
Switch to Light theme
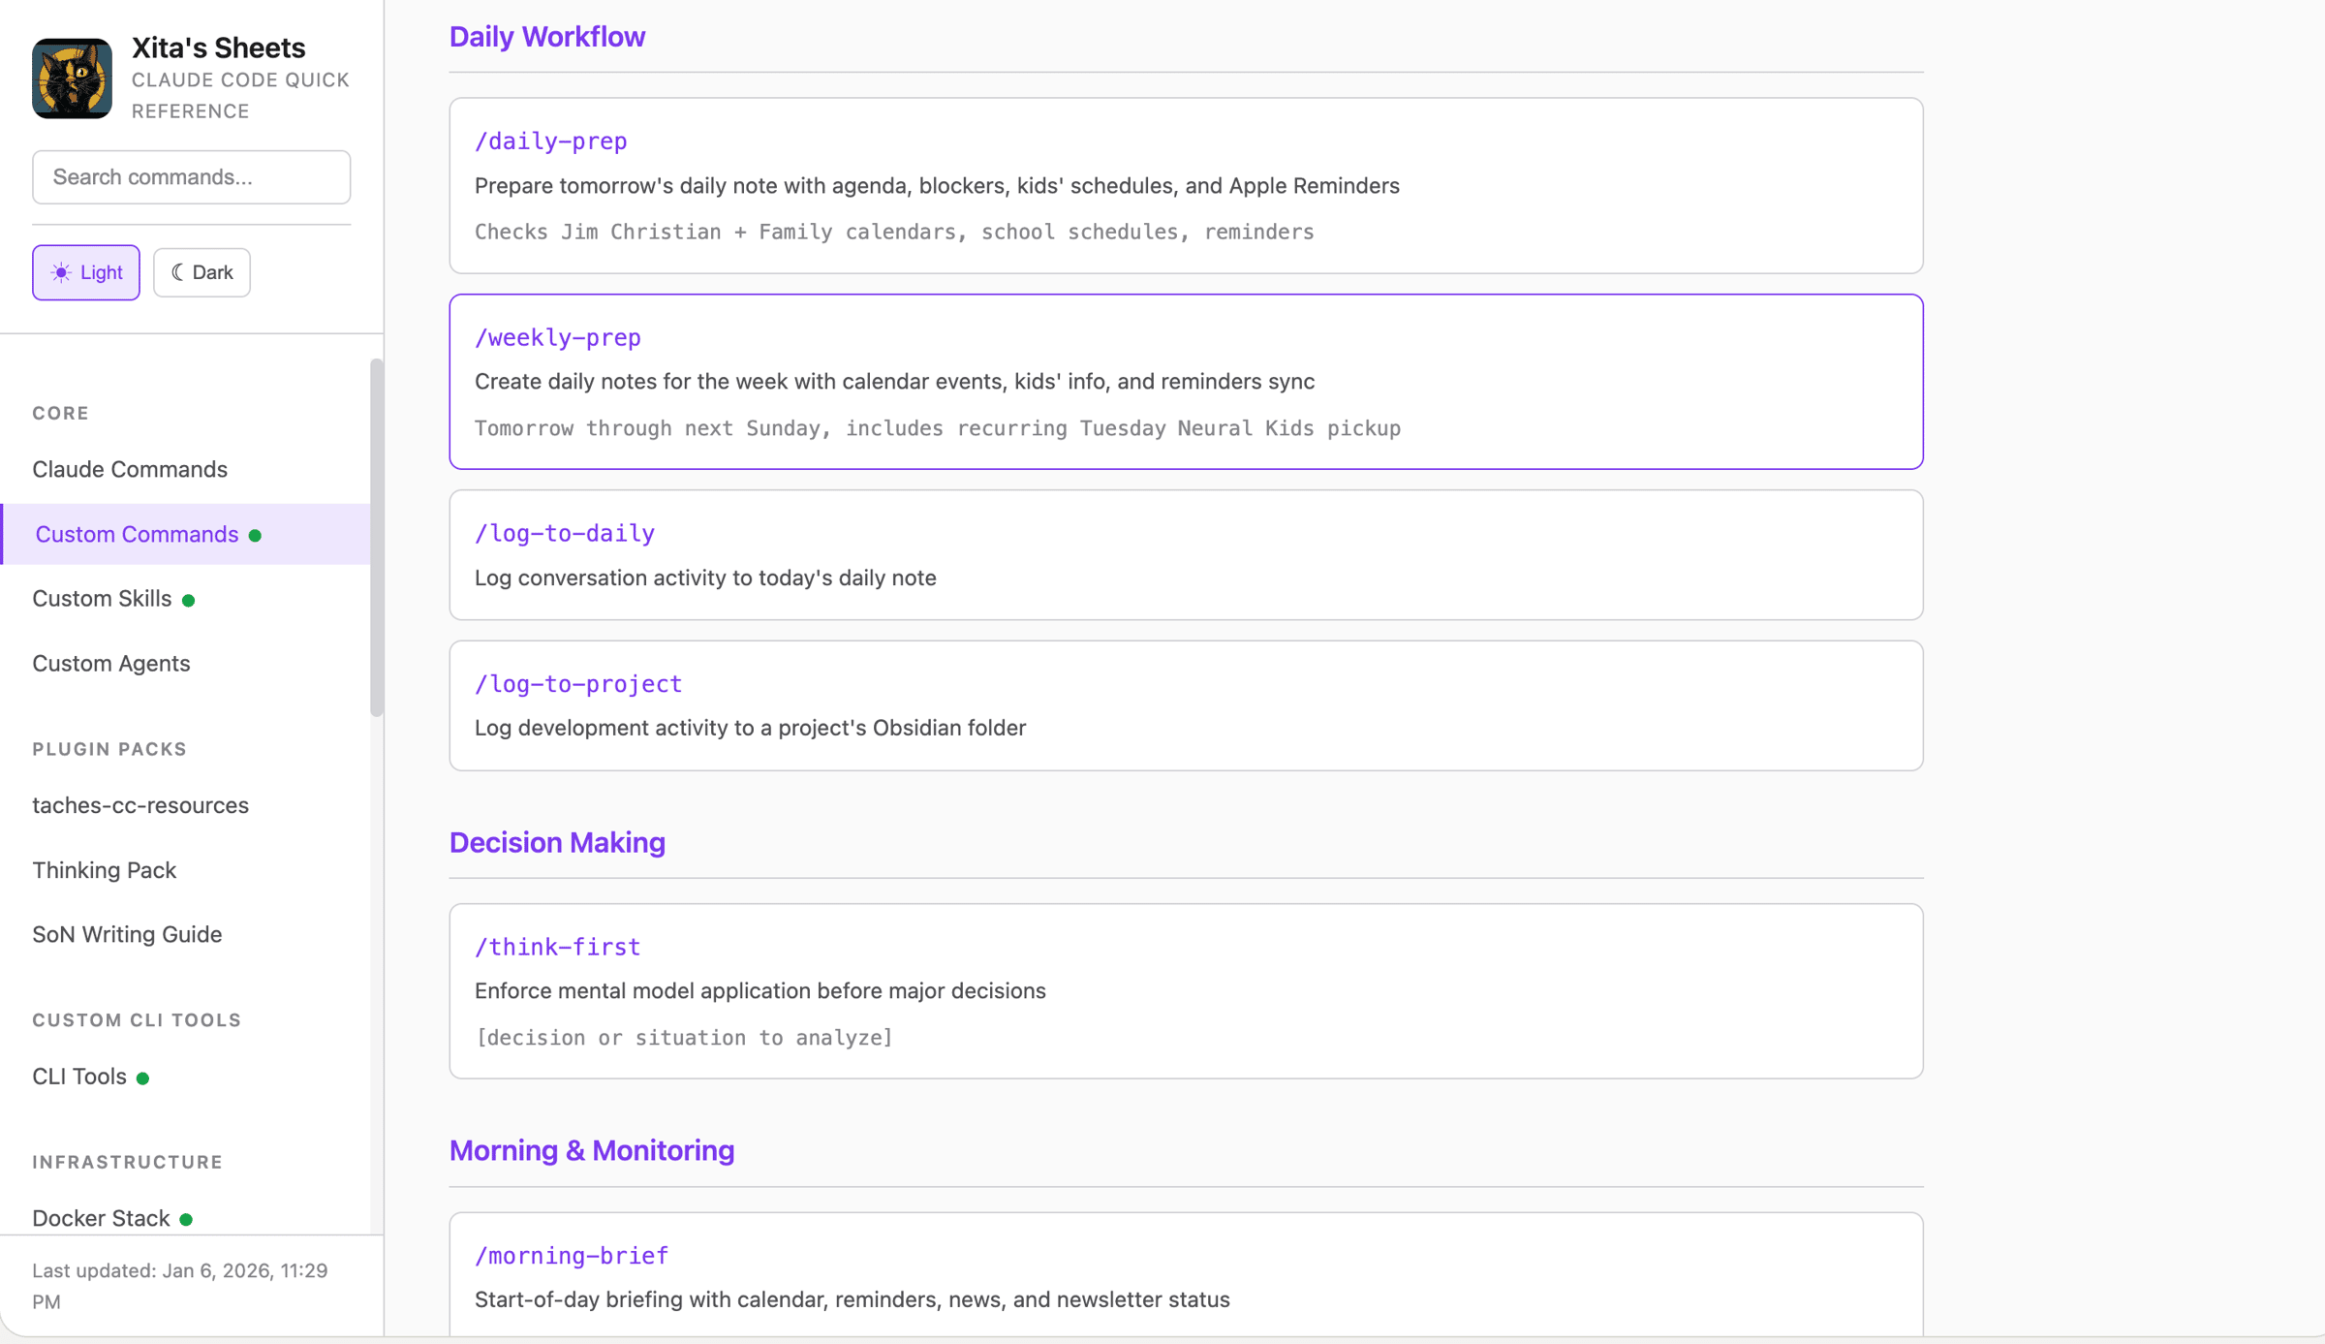click(86, 272)
